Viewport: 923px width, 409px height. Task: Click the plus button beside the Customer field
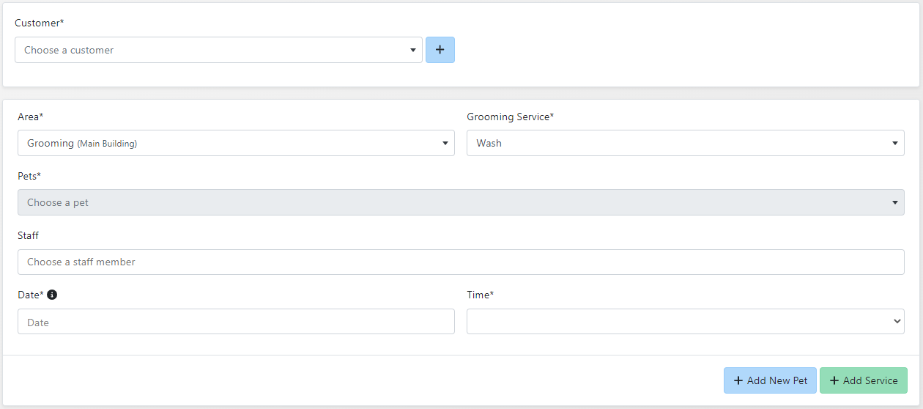[440, 50]
